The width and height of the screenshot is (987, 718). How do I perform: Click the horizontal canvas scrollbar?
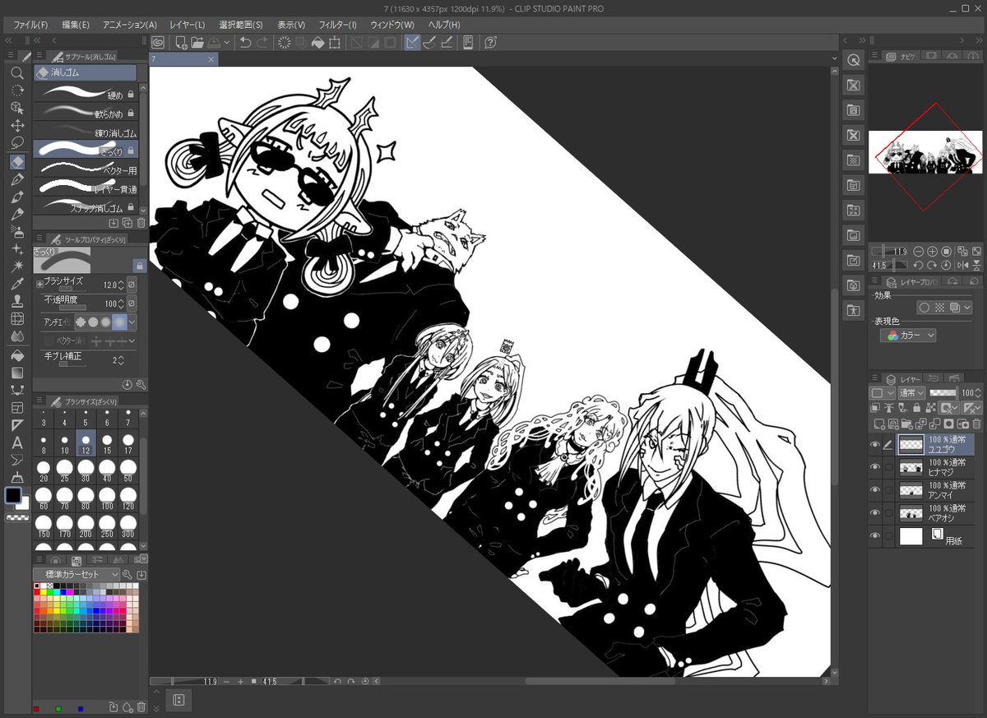(x=599, y=681)
